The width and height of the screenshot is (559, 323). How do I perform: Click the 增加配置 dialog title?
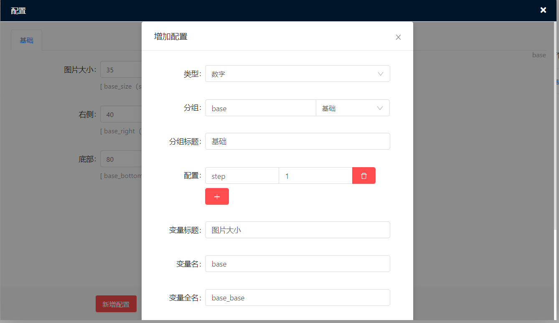(x=171, y=37)
